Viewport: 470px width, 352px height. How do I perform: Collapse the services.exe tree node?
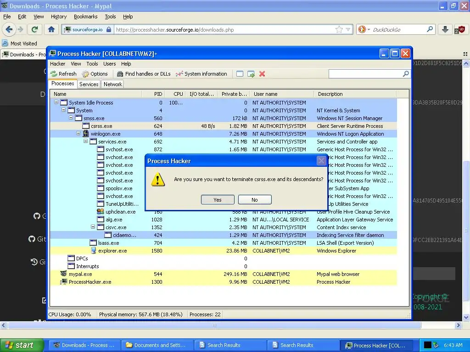point(86,141)
